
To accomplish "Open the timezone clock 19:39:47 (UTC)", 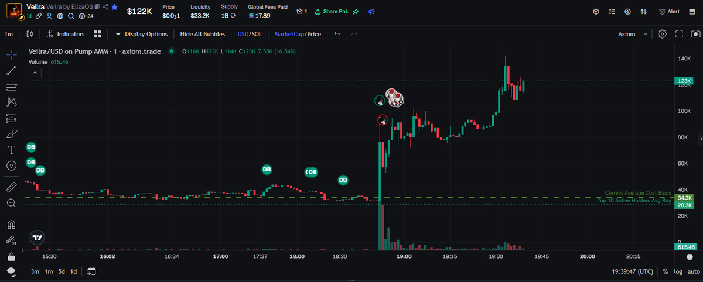I will point(632,272).
